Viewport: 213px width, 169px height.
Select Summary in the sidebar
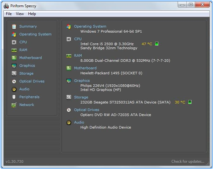click(28, 26)
